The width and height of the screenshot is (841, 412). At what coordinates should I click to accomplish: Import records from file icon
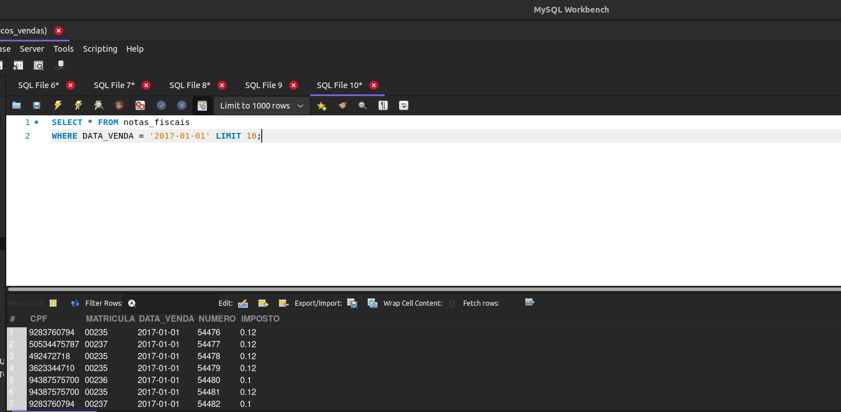point(373,303)
